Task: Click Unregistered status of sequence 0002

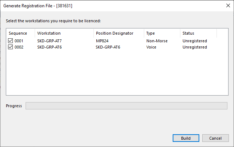Action: (195, 47)
